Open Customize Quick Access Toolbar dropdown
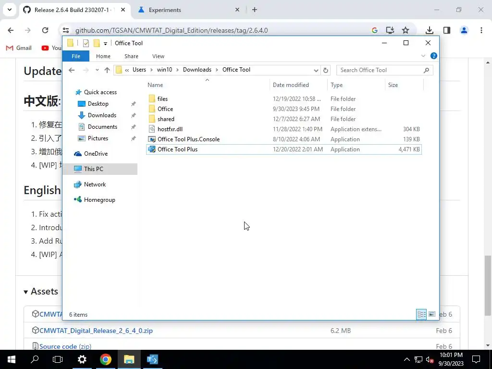The image size is (492, 369). 105,44
